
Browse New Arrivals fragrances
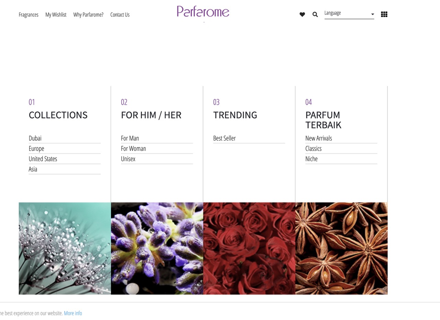click(x=319, y=138)
